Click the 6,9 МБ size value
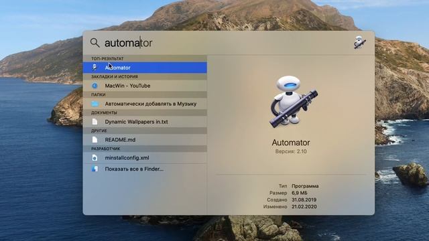This screenshot has height=241, width=429. coord(300,193)
